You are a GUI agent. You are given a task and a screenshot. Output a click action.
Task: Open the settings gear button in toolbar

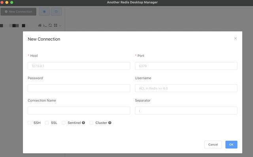[x=44, y=11]
